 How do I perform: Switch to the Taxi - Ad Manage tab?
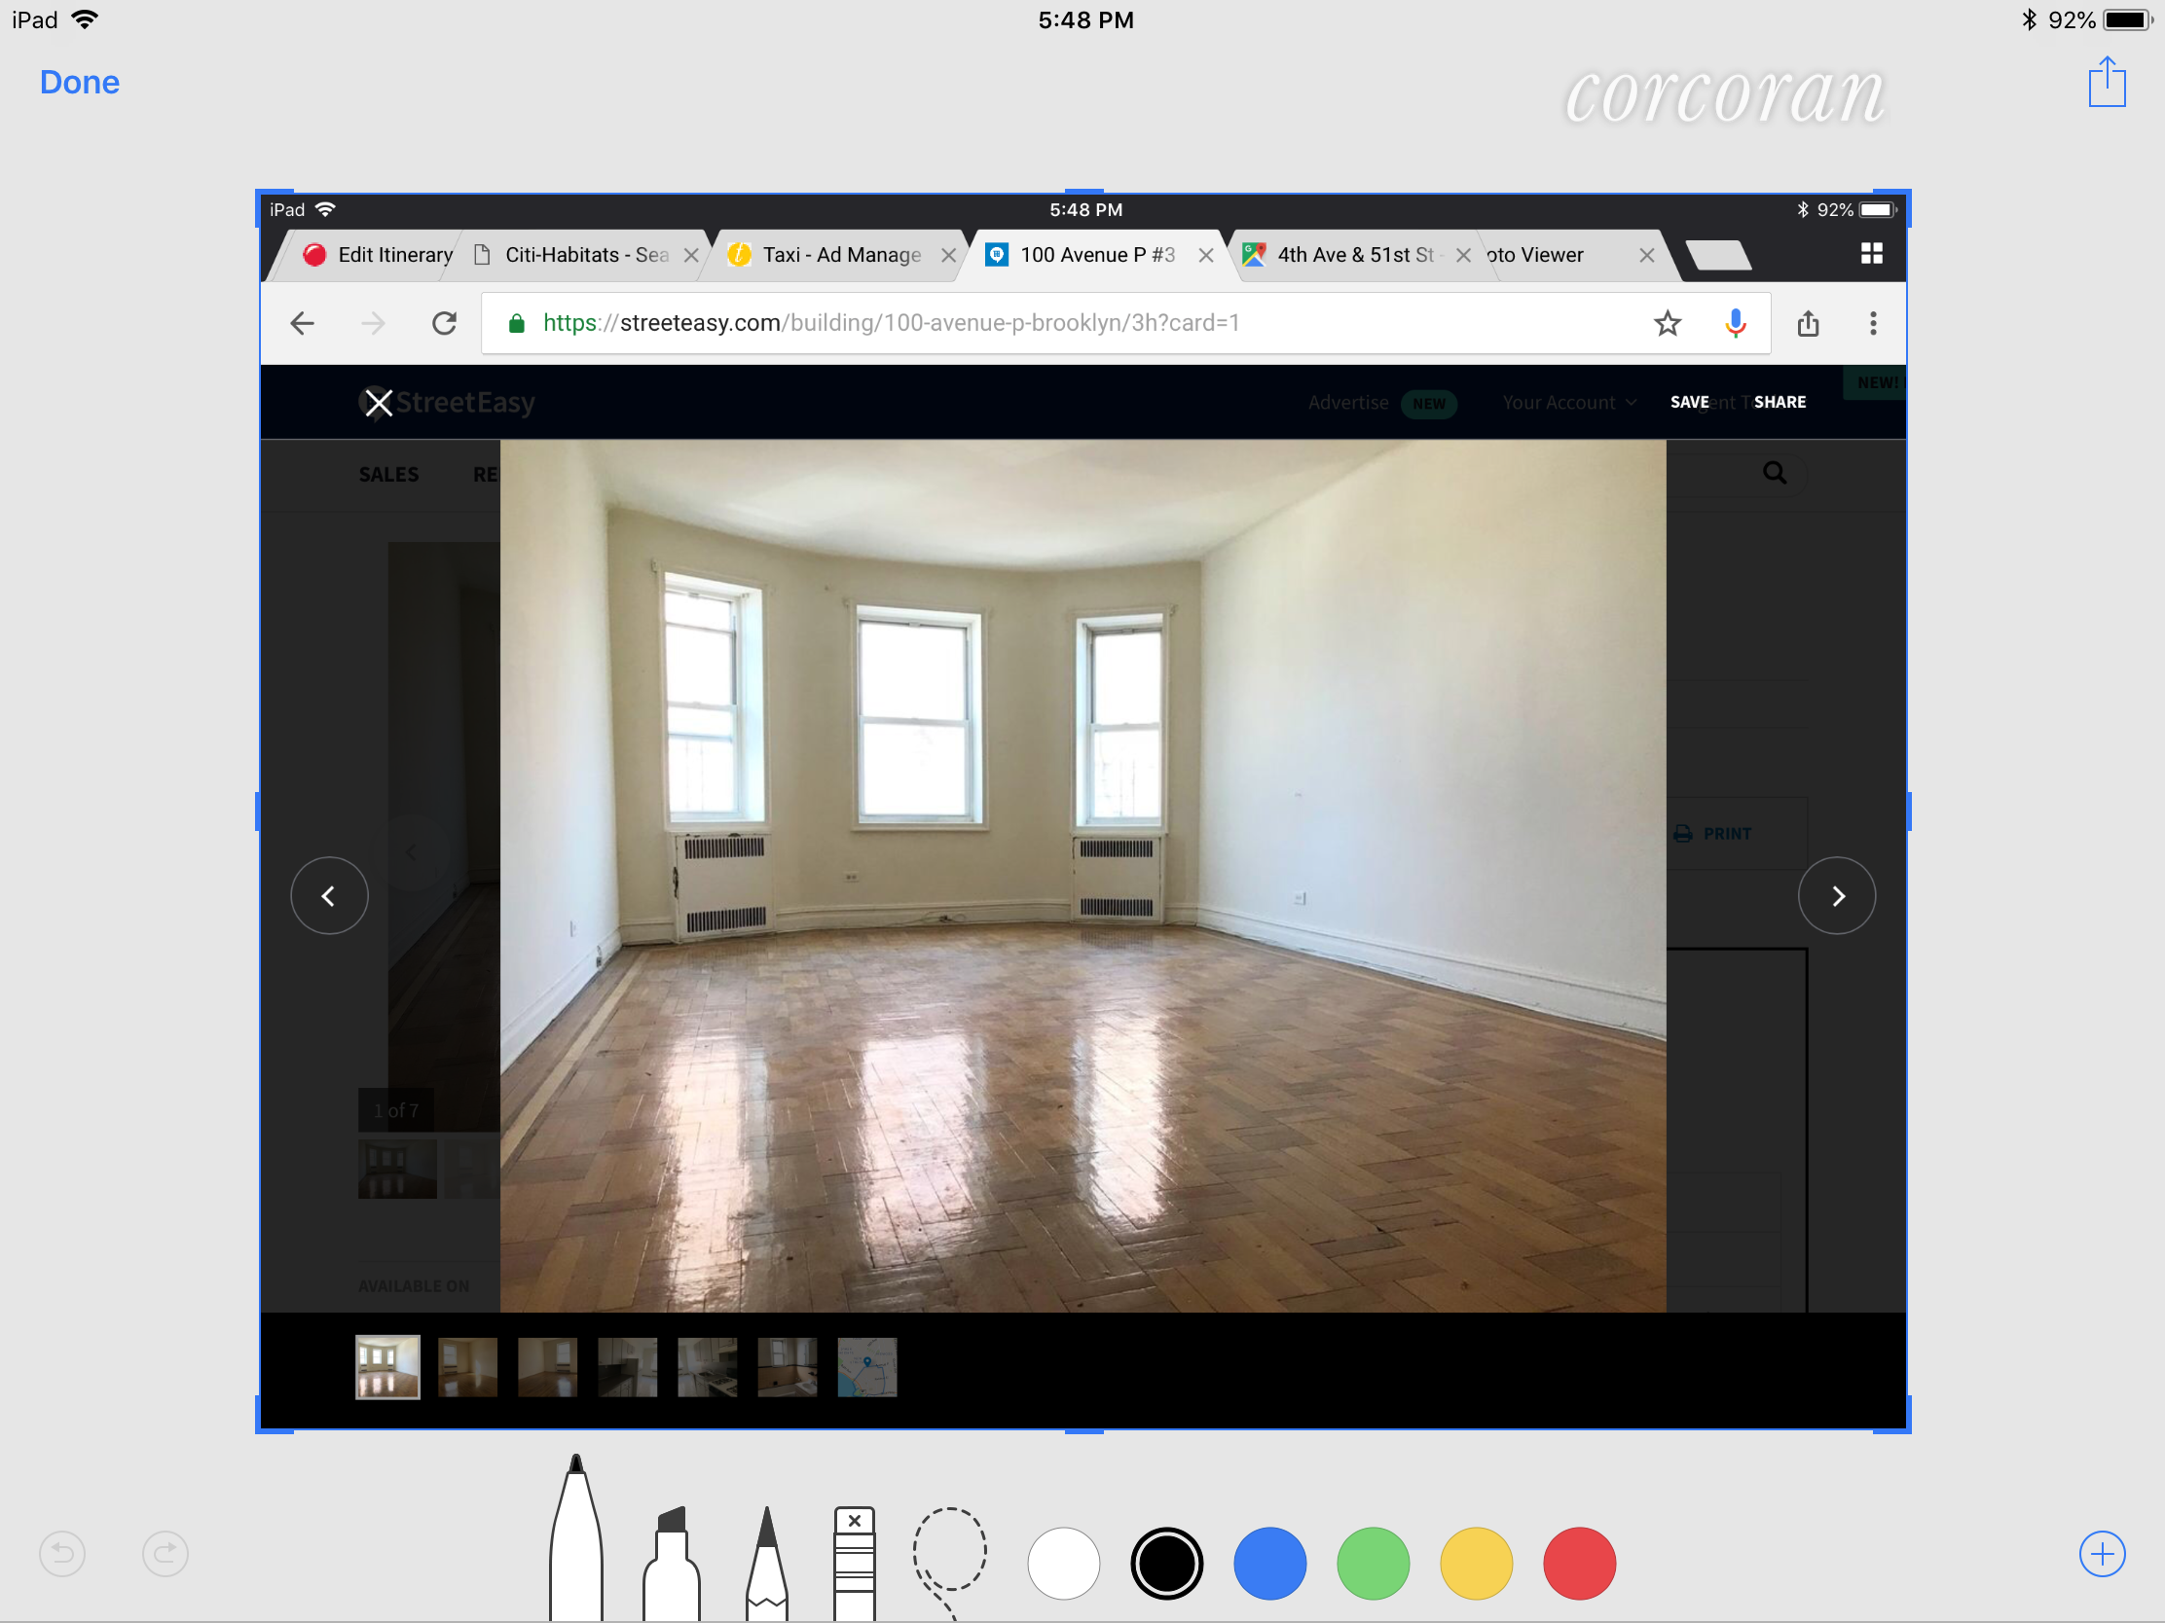click(841, 255)
